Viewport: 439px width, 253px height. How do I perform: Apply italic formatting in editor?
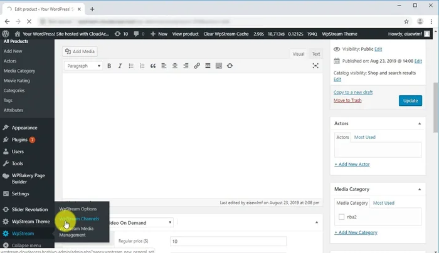(120, 66)
